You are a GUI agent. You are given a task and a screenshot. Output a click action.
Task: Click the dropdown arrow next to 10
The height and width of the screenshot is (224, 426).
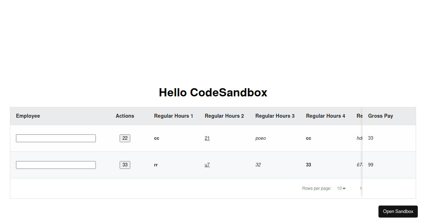click(x=344, y=188)
